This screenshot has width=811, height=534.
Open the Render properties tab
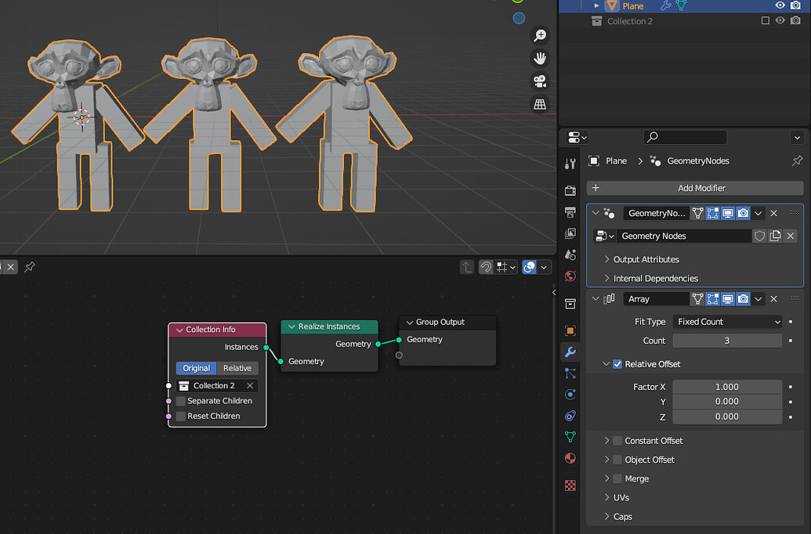pos(570,191)
